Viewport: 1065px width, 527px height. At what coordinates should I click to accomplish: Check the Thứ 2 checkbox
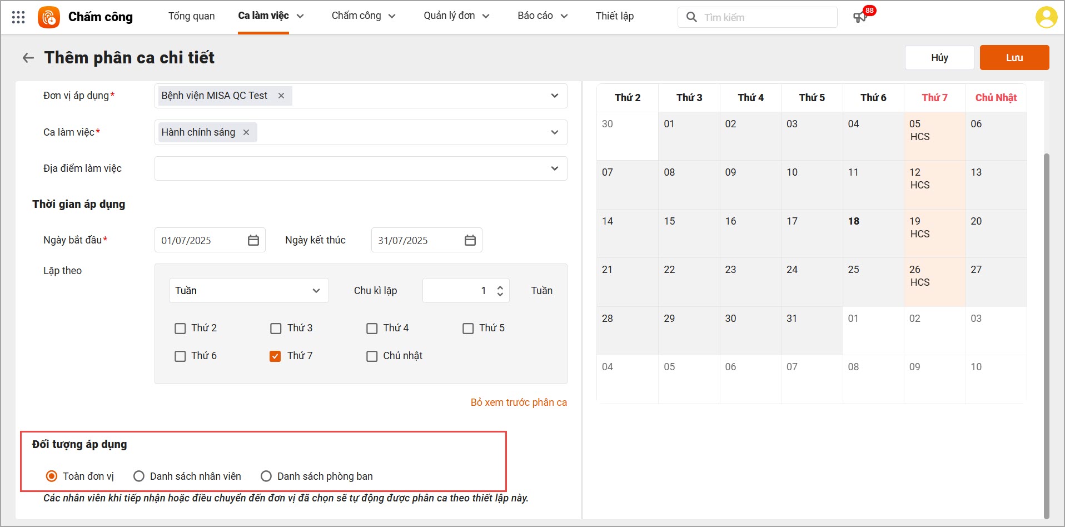pyautogui.click(x=180, y=329)
